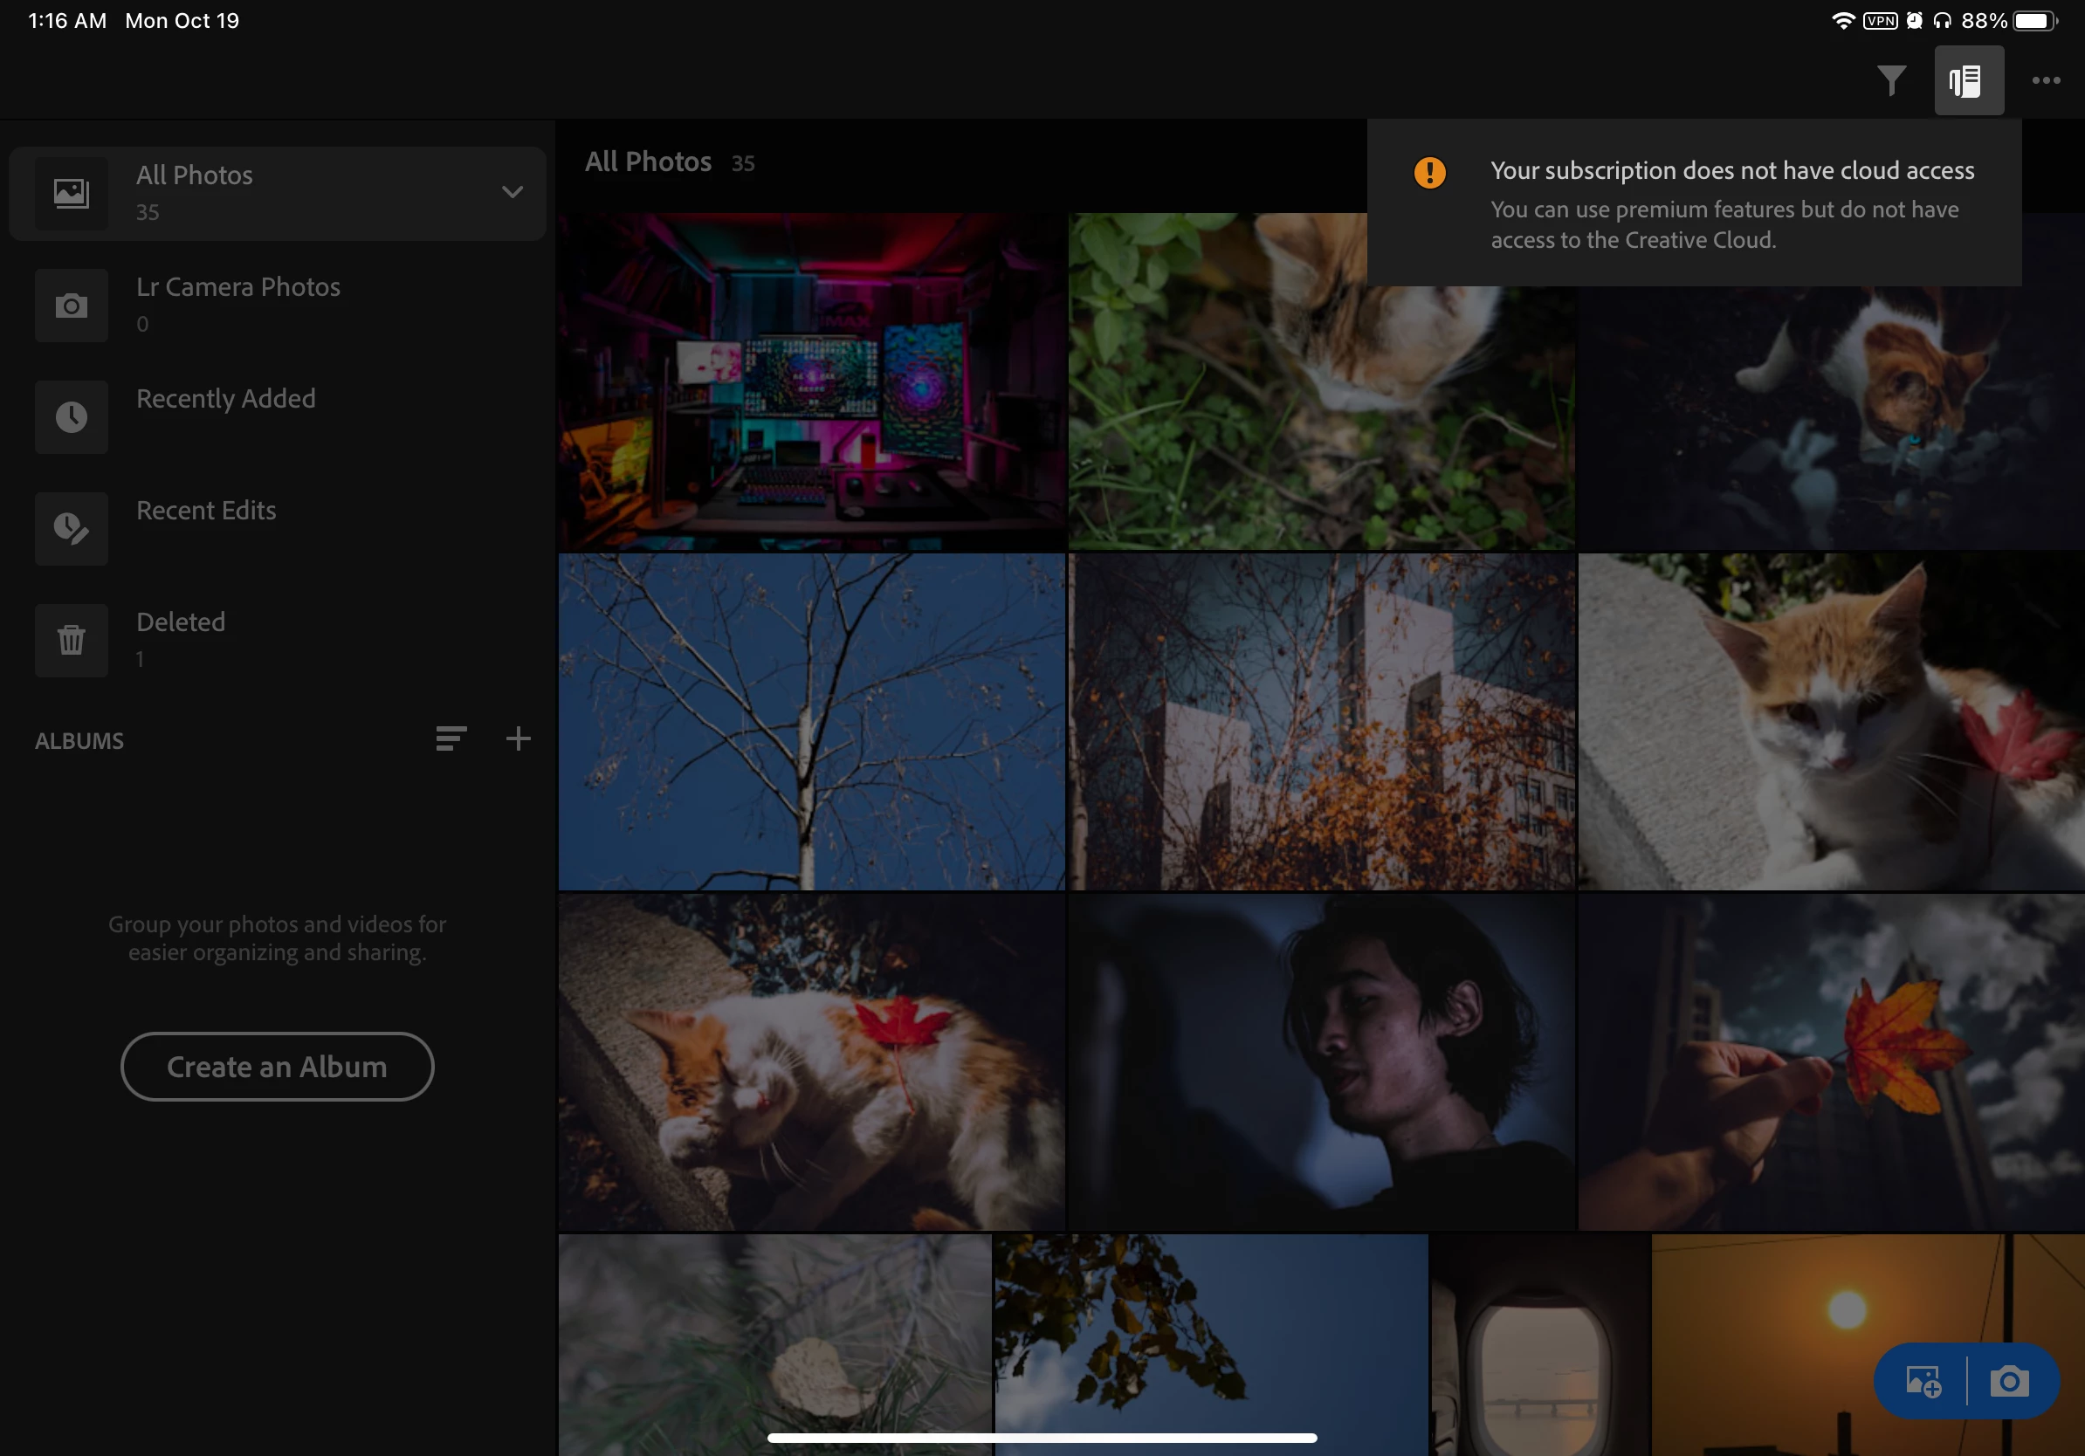Open the bare tree blue sky photo
This screenshot has width=2085, height=1456.
click(x=811, y=722)
